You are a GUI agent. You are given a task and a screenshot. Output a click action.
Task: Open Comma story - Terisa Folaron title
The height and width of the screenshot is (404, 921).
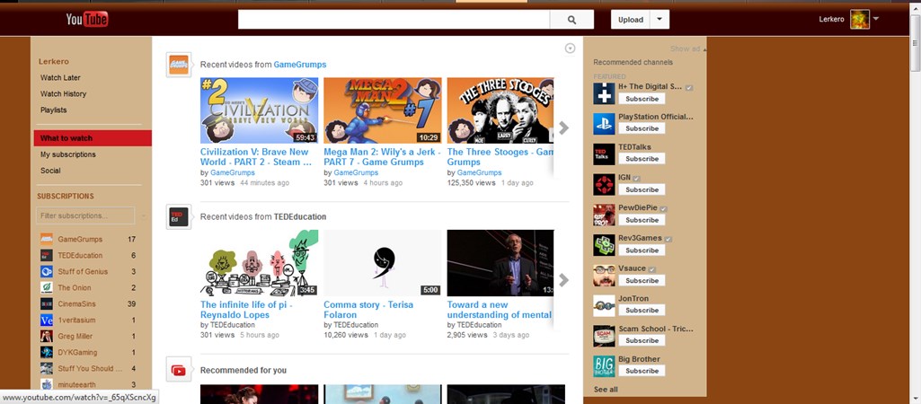point(368,310)
